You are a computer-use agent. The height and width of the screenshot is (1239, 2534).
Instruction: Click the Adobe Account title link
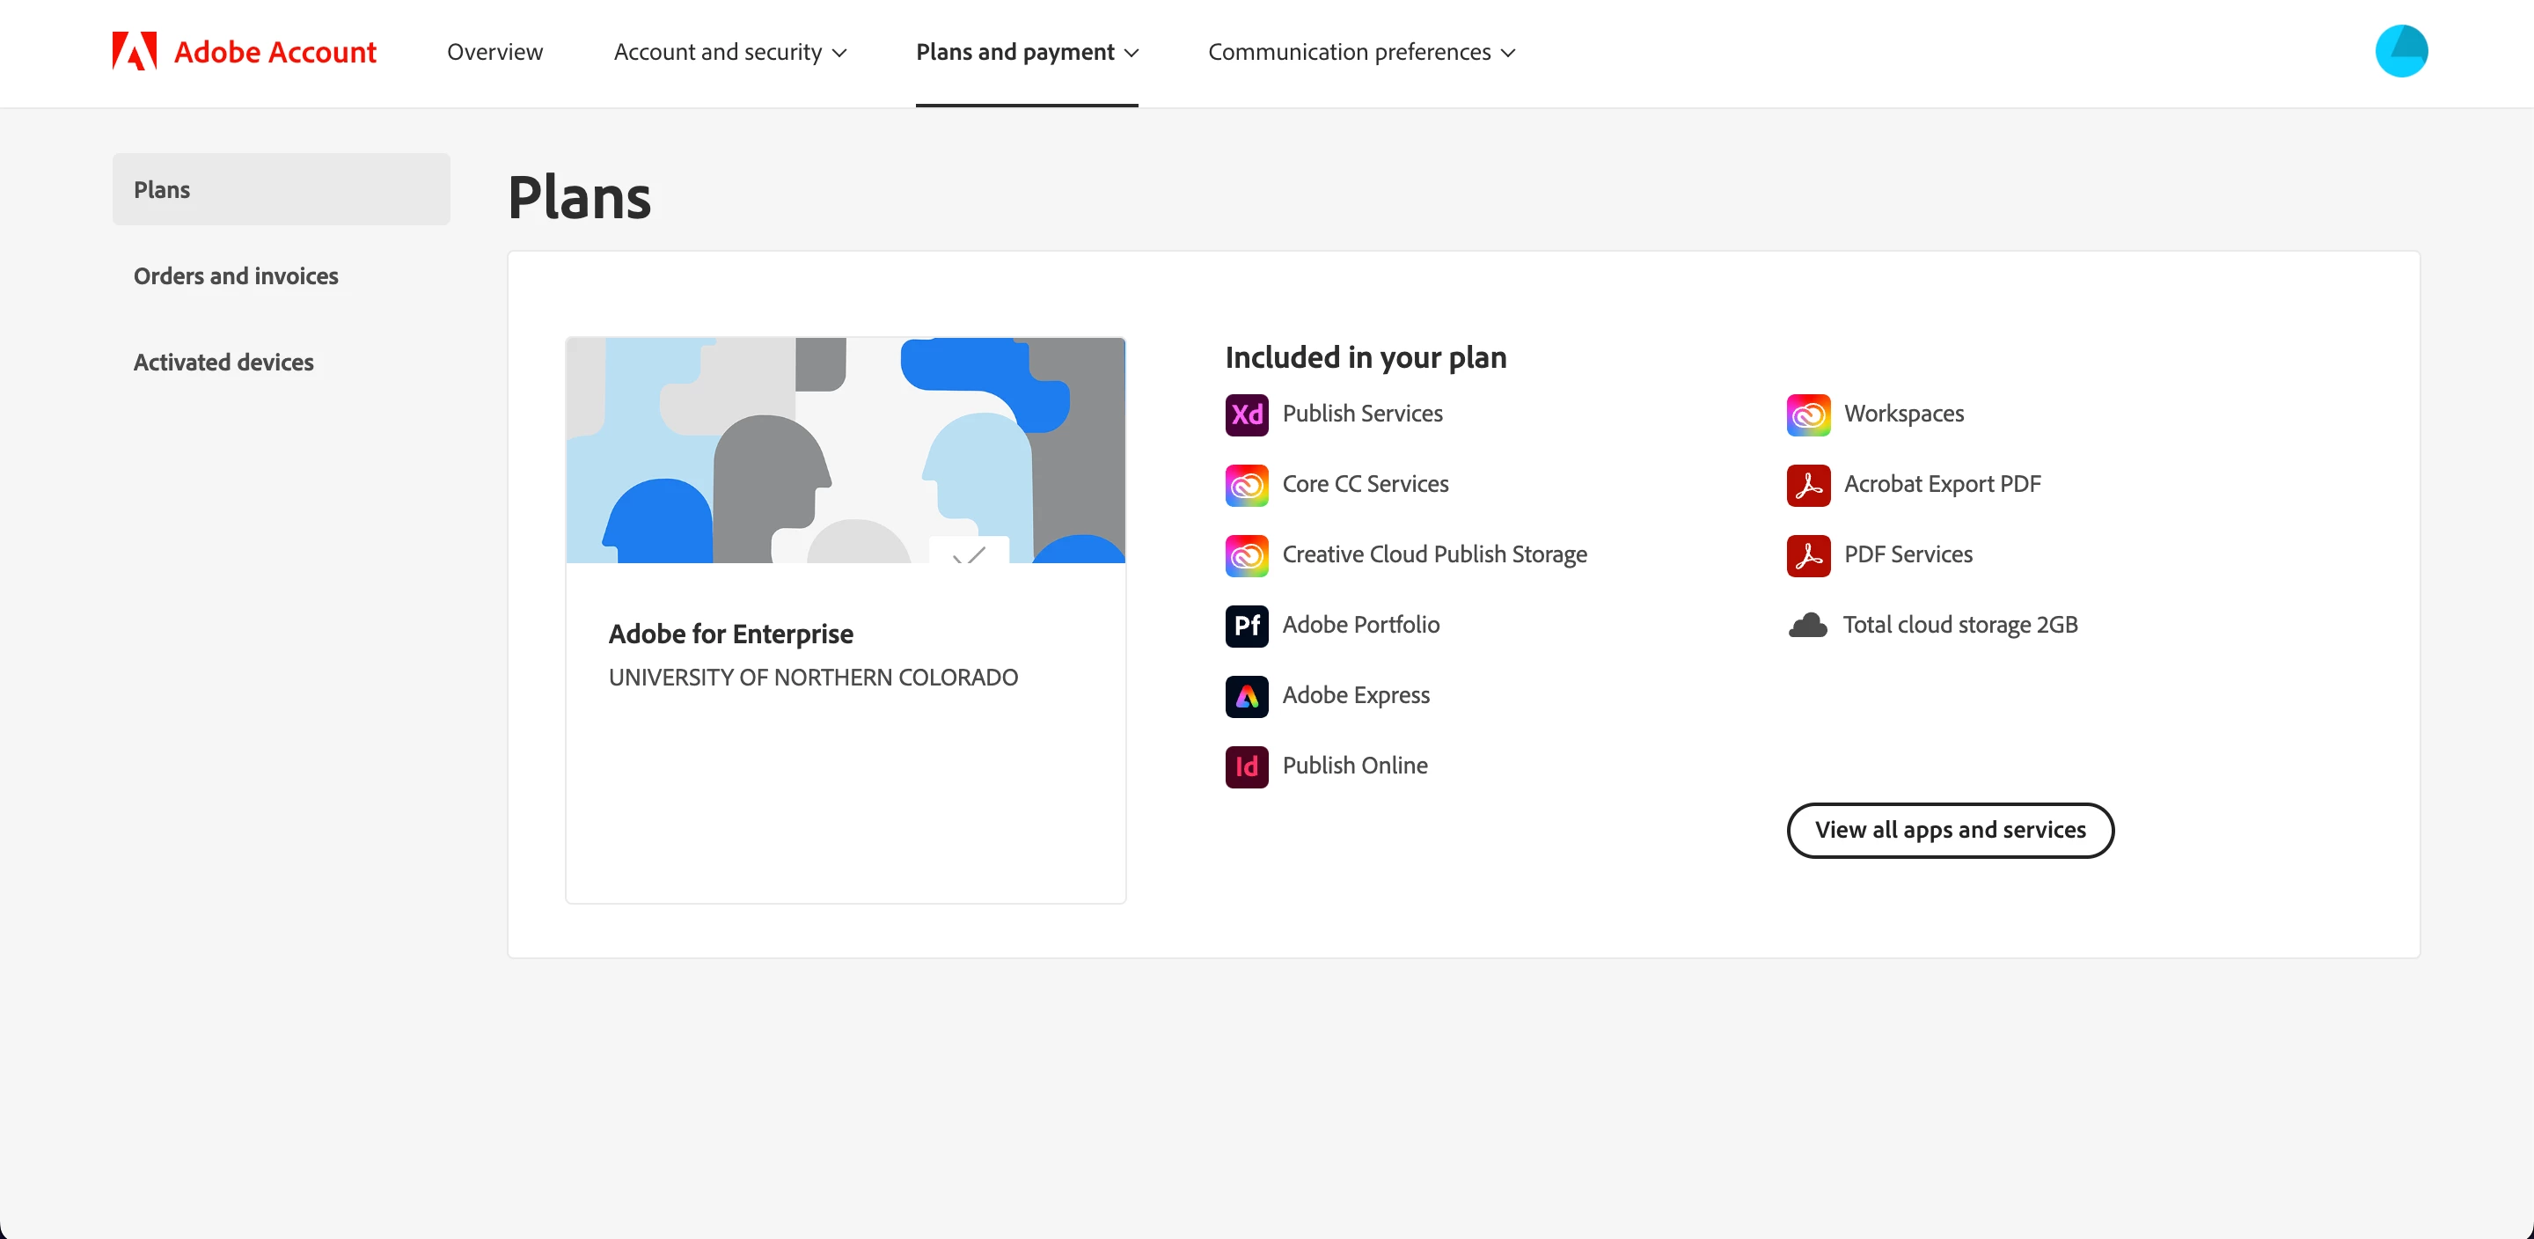[x=275, y=52]
